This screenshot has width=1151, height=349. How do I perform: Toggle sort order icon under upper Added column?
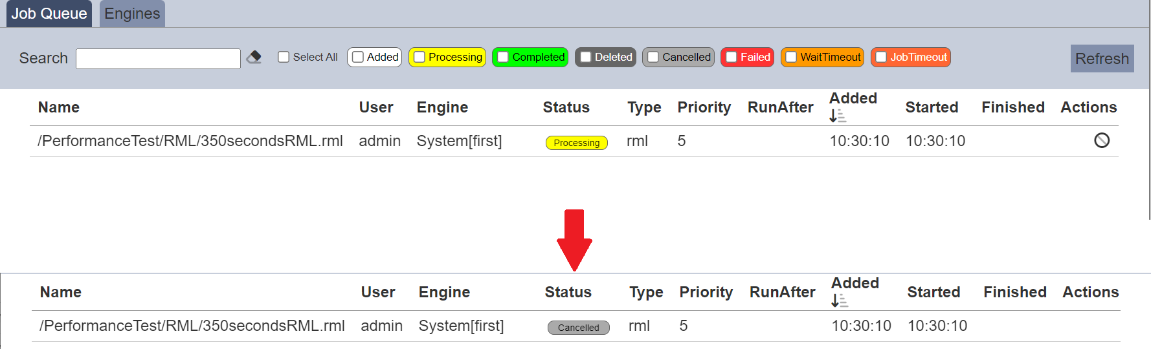tap(838, 116)
